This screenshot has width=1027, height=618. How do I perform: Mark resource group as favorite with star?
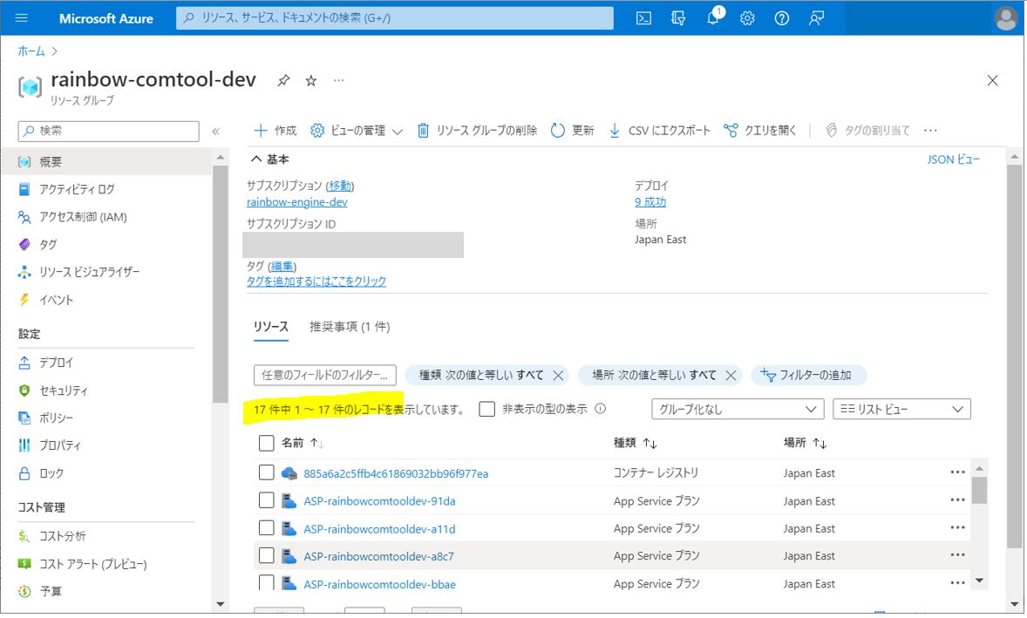coord(311,80)
